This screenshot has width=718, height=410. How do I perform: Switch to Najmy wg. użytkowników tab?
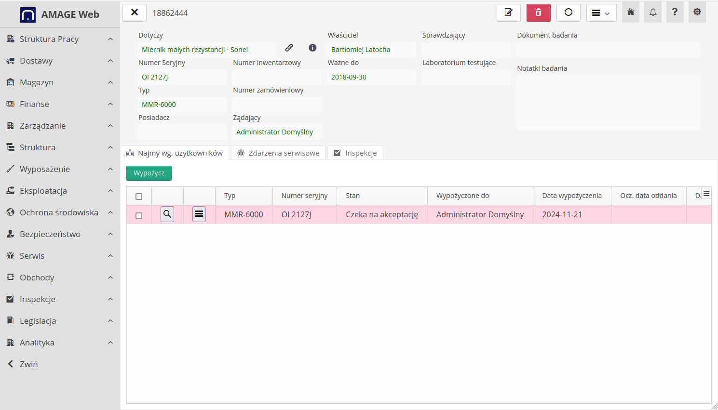click(175, 153)
